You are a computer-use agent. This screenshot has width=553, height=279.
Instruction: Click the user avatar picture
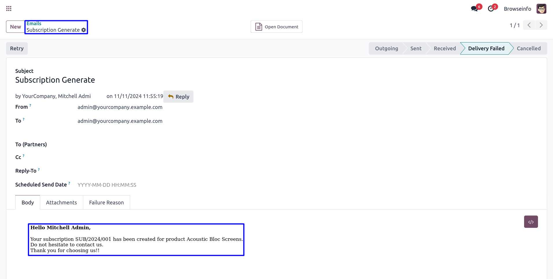[x=541, y=9]
